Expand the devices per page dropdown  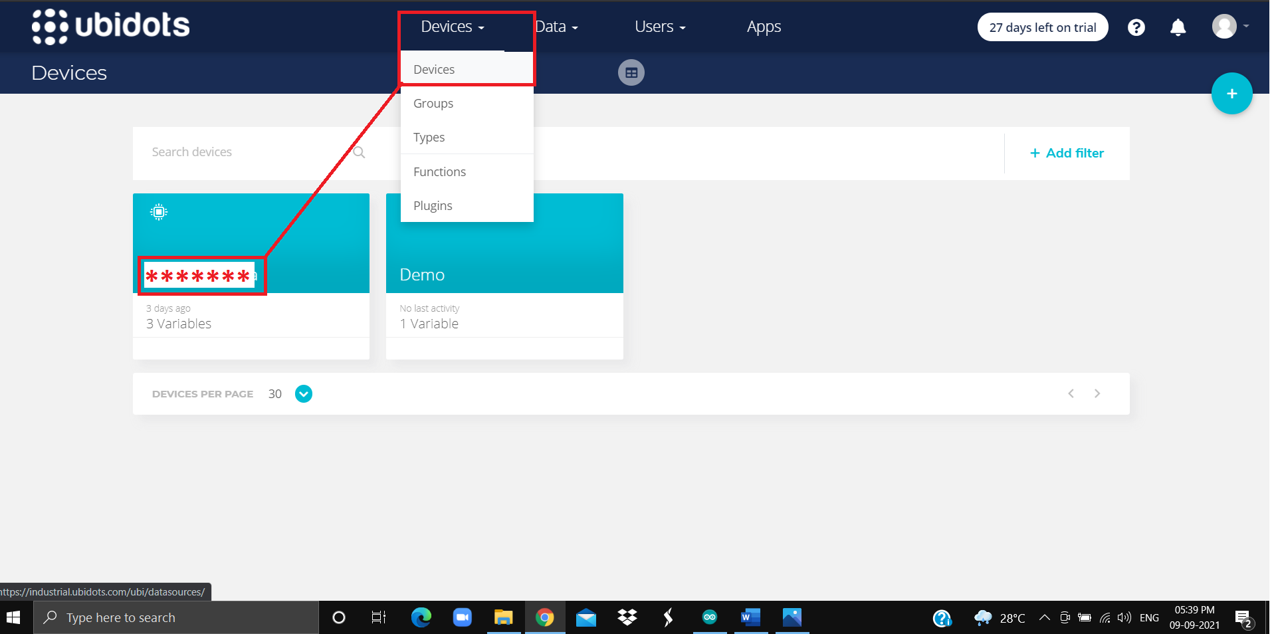point(304,394)
